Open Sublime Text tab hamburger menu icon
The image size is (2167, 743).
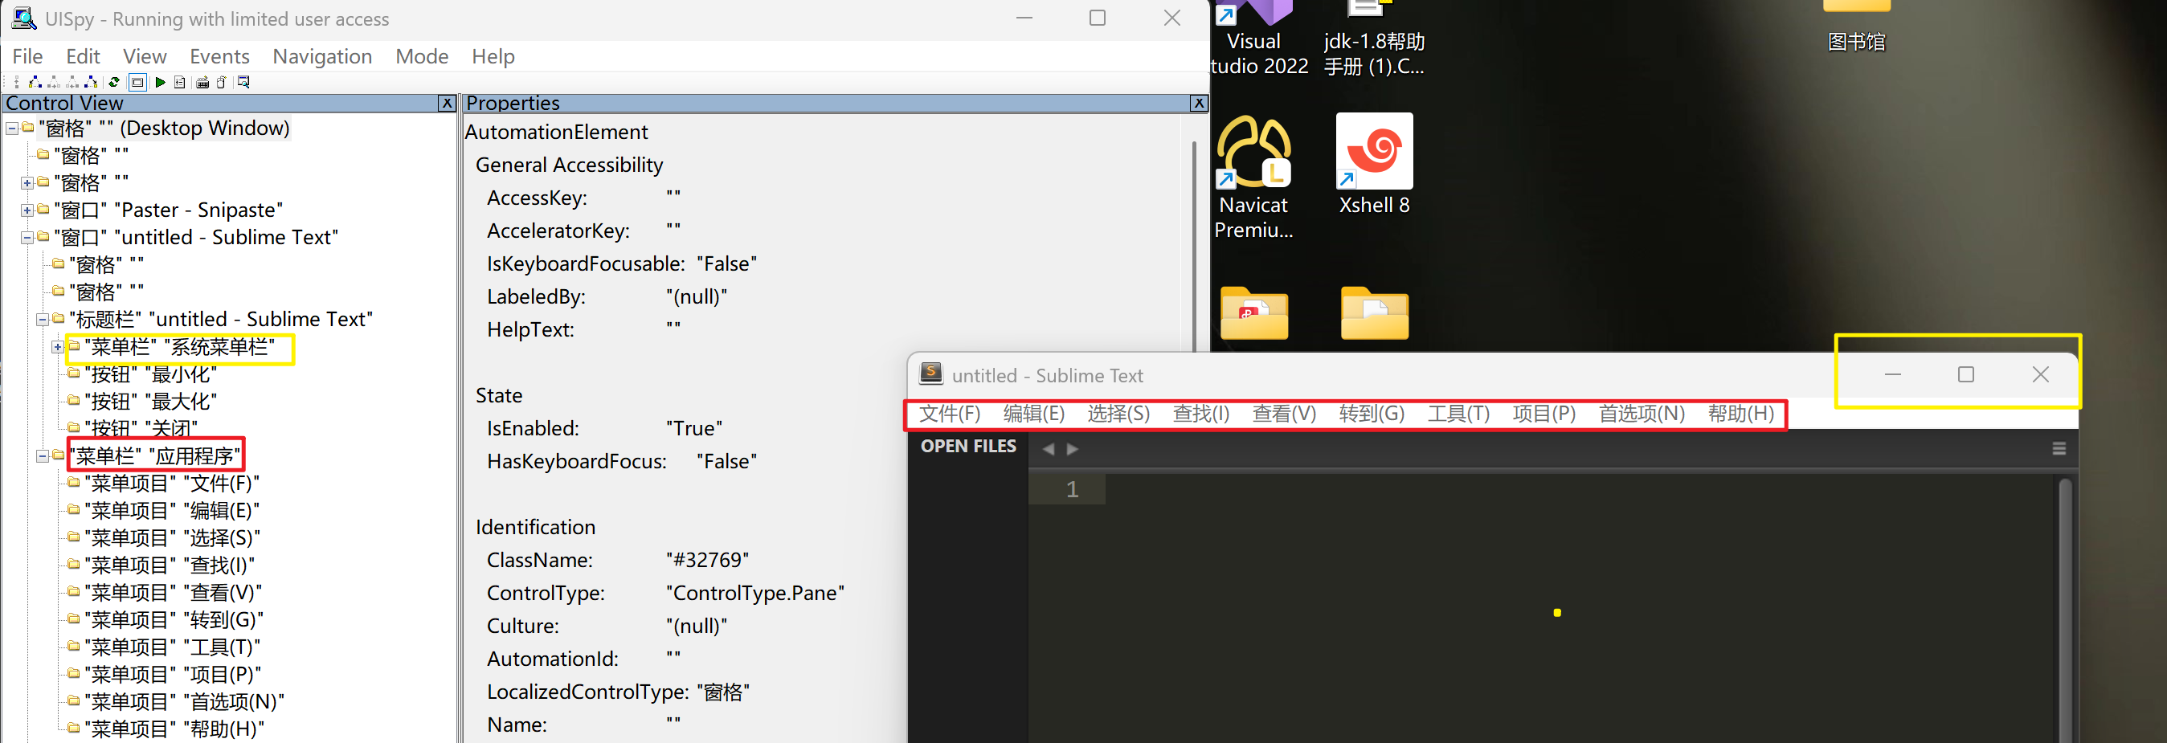tap(2059, 449)
